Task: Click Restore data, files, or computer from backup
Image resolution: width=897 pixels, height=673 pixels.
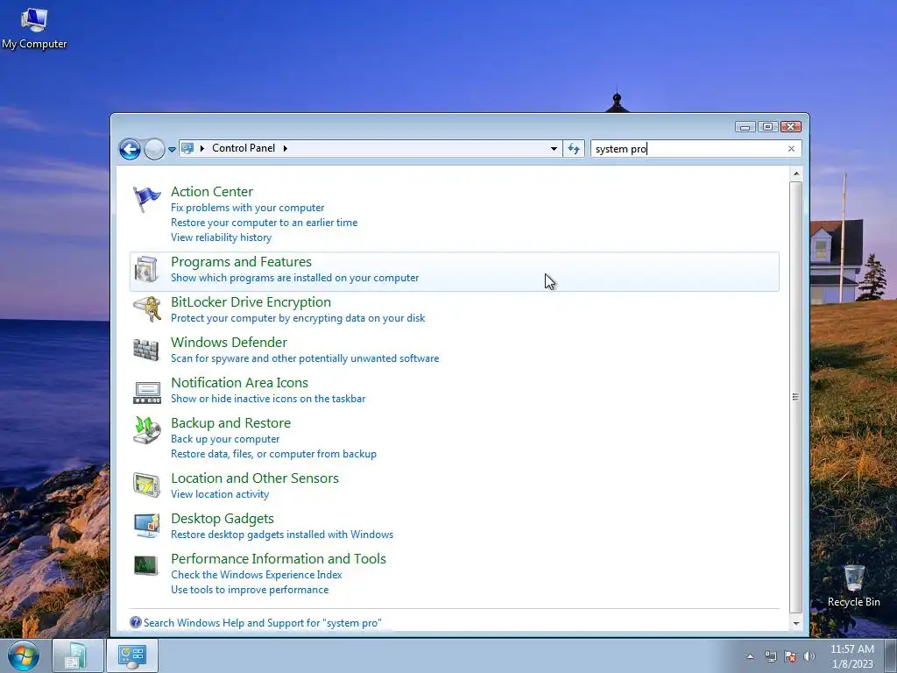Action: pyautogui.click(x=273, y=454)
